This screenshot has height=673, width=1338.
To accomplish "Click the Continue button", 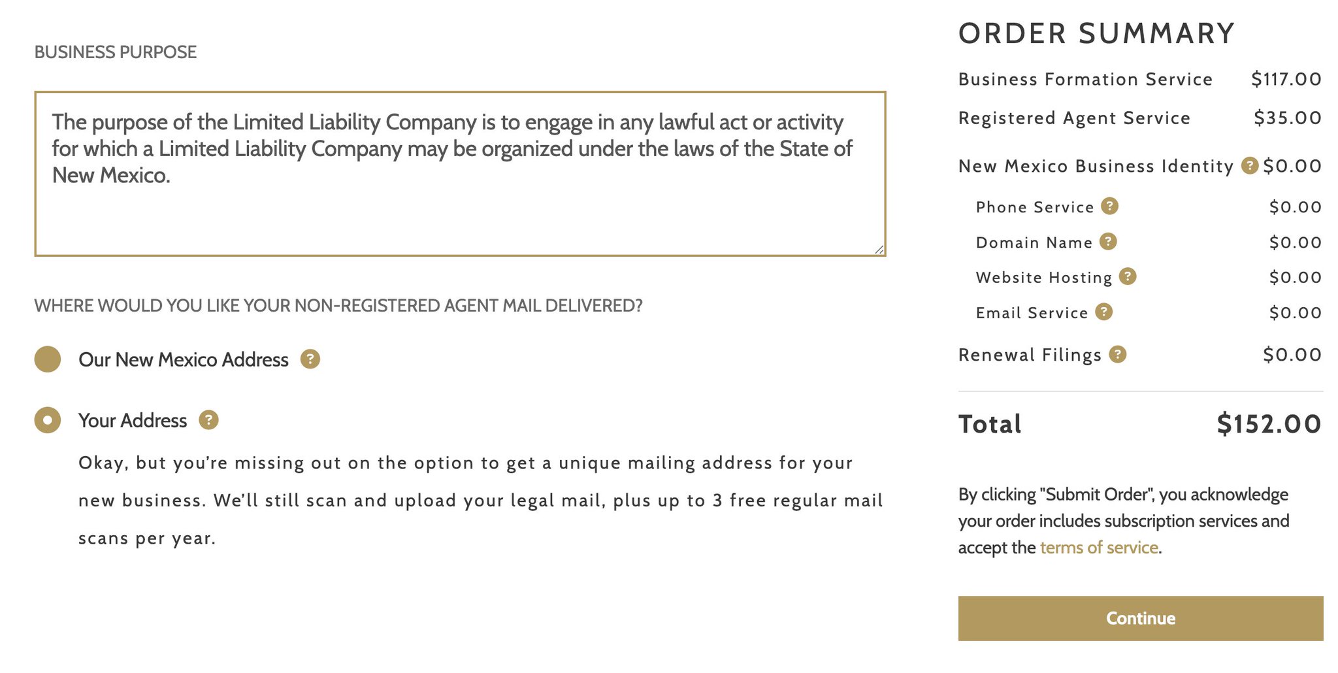I will [1141, 618].
